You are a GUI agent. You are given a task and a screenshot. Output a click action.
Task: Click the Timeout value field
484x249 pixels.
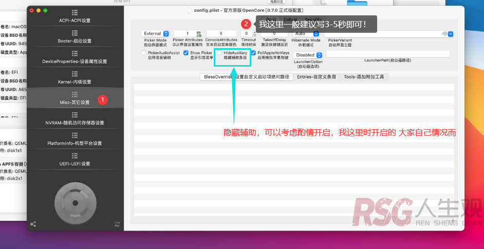[247, 33]
